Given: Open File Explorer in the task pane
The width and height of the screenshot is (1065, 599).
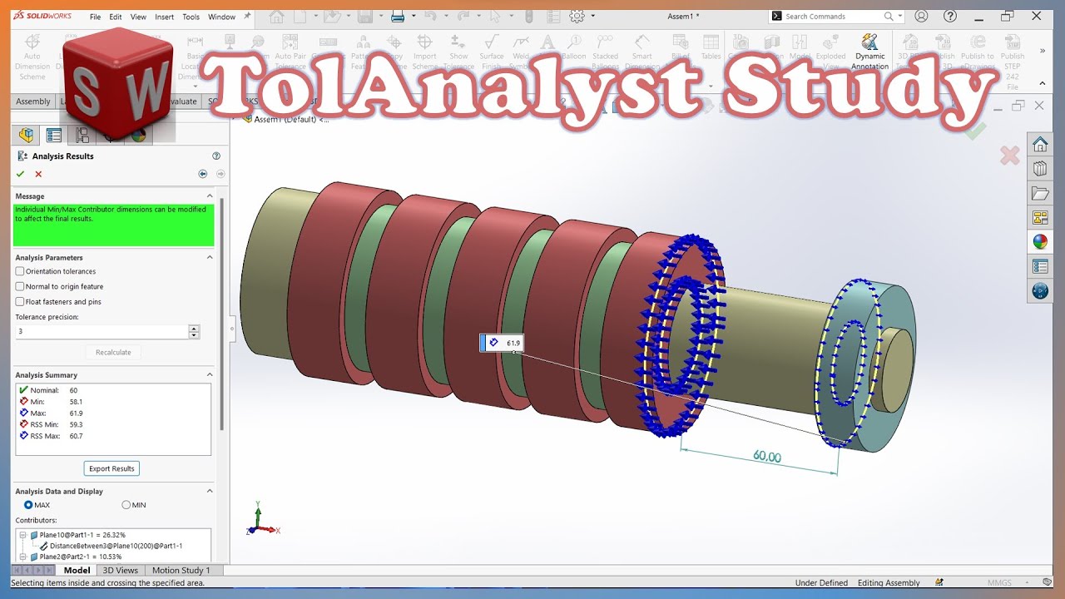Looking at the screenshot, I should (1040, 193).
